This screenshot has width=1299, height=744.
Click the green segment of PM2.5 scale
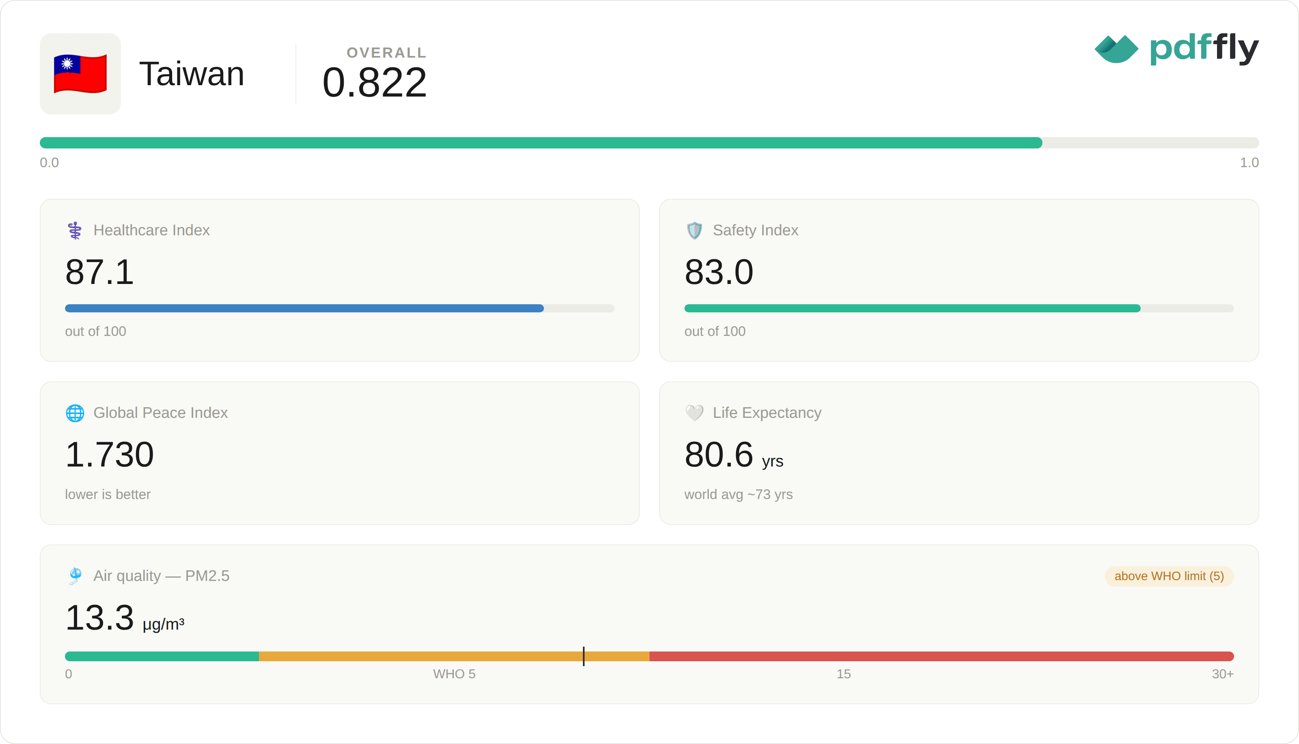(x=162, y=657)
